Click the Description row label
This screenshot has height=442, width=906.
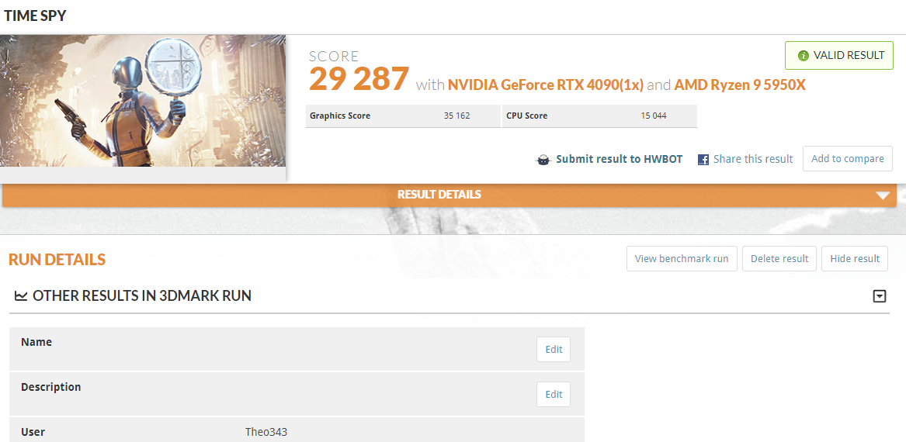pos(50,387)
